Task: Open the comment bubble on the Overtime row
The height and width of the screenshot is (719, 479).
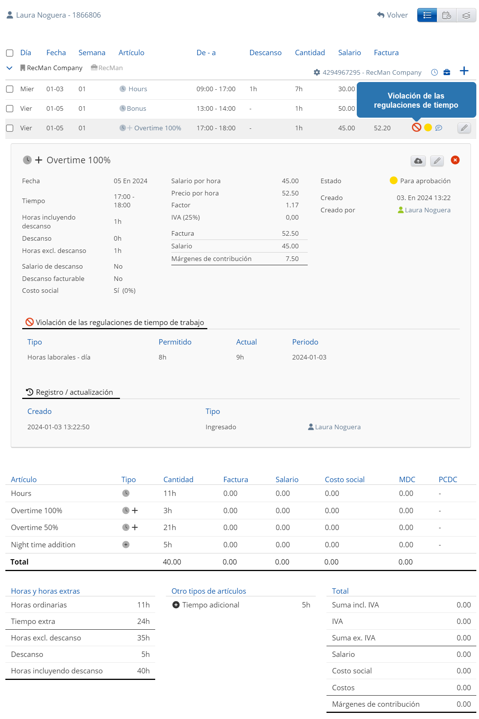Action: [439, 128]
